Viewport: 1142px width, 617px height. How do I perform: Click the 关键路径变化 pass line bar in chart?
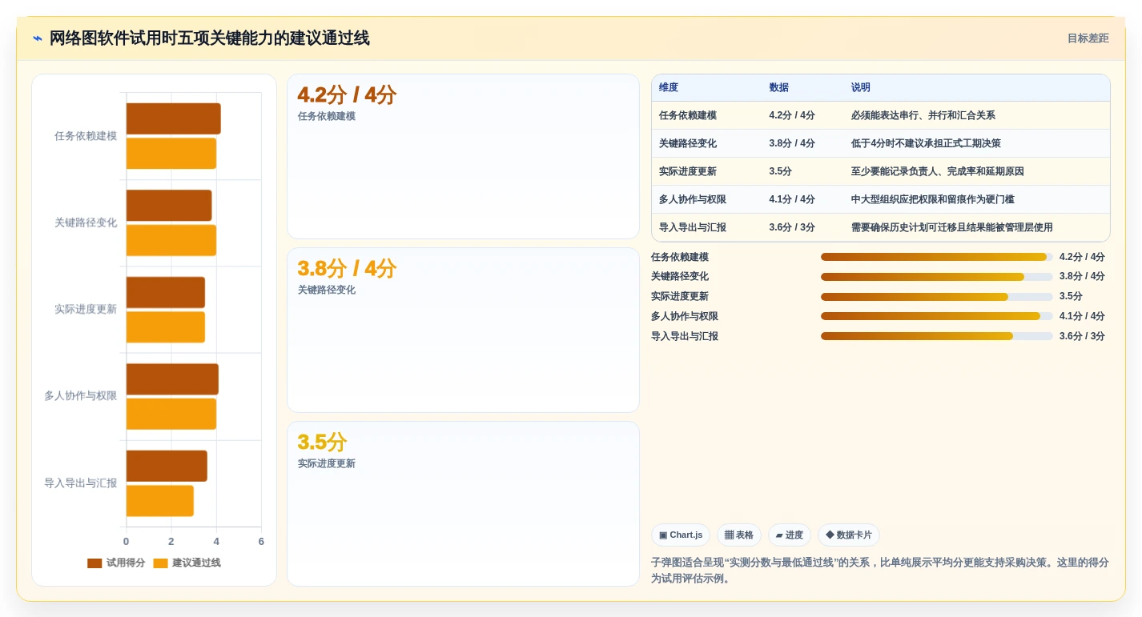pos(171,240)
